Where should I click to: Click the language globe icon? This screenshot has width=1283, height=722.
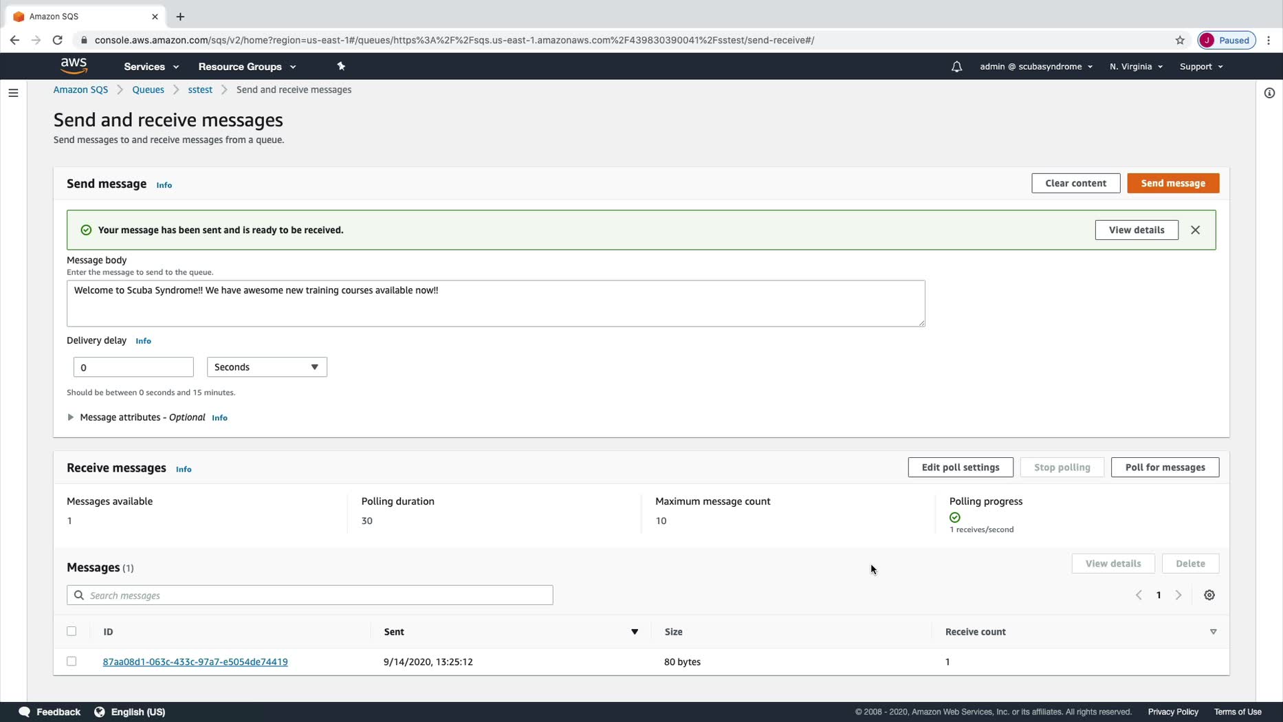click(x=100, y=712)
